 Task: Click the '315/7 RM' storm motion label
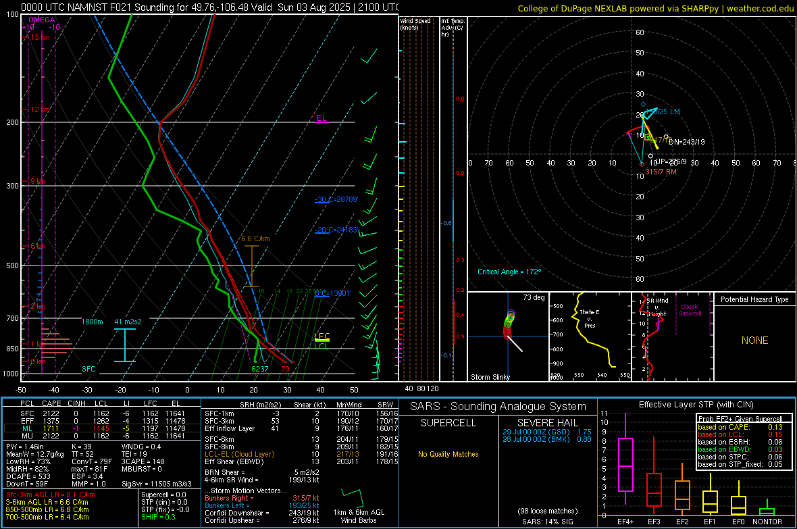[x=661, y=172]
